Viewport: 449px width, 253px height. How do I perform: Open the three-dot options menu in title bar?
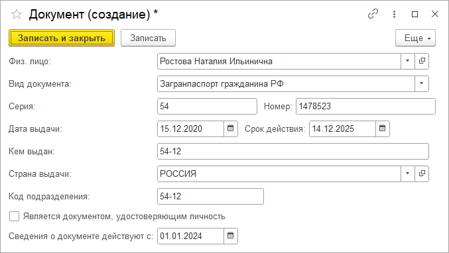click(x=395, y=14)
